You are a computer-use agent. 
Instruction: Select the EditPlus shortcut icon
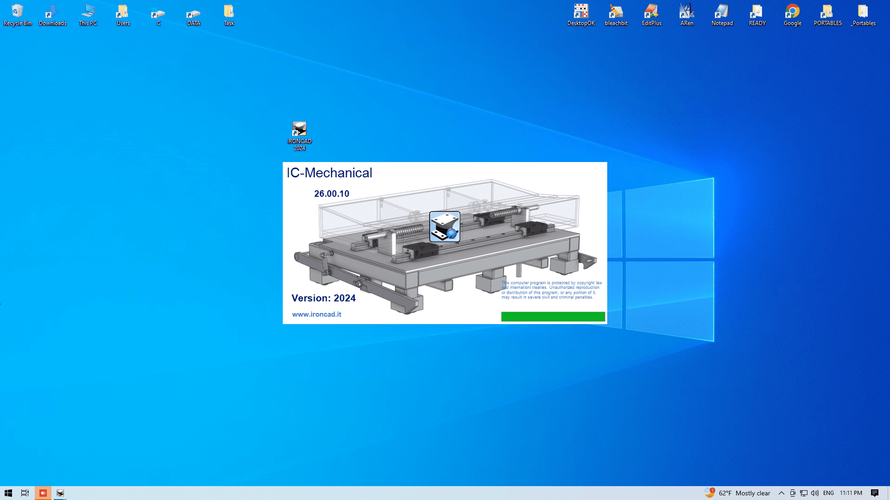pos(651,15)
